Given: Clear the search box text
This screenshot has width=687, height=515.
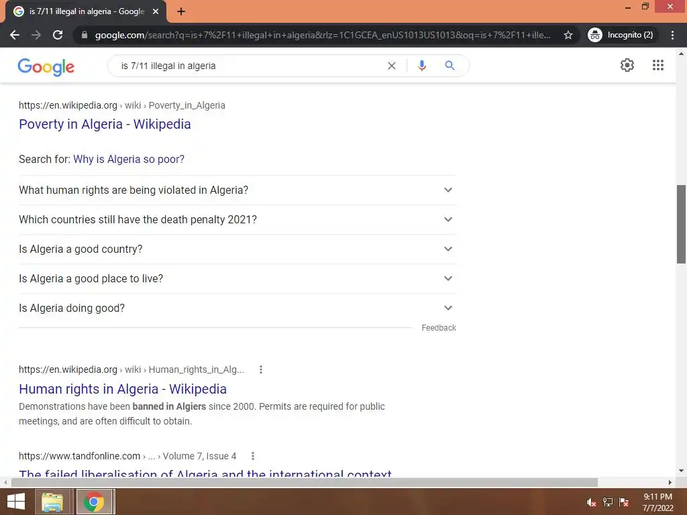Looking at the screenshot, I should point(392,66).
